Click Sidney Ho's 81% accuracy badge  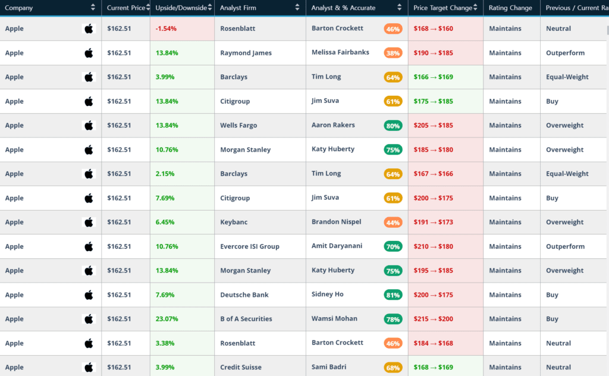point(393,295)
